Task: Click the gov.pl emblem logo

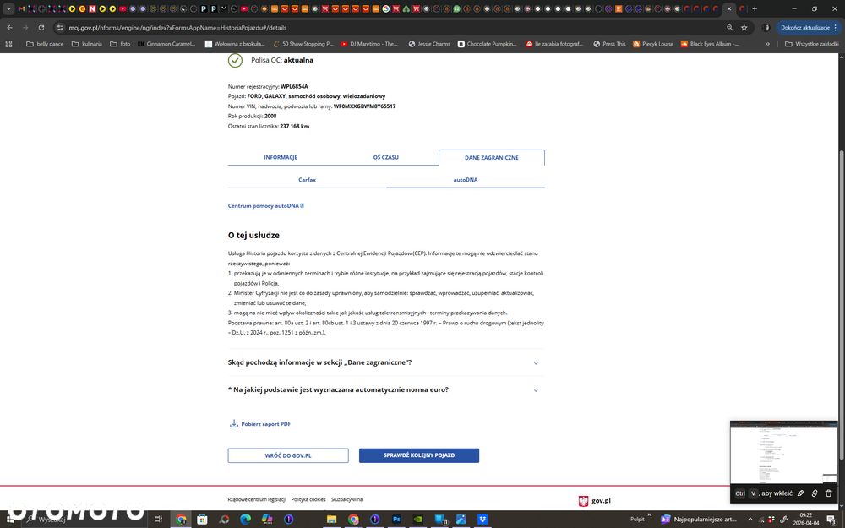Action: 583,501
